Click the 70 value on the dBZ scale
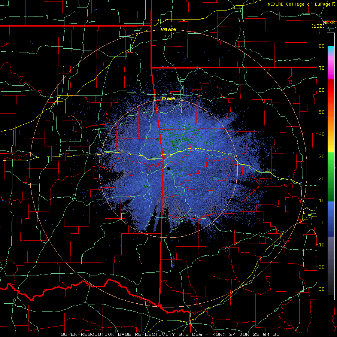337x337 pixels. [322, 68]
